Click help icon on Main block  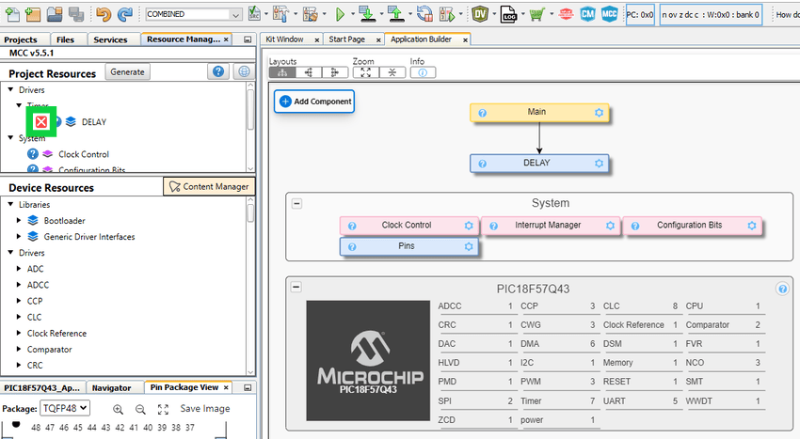[x=482, y=113]
